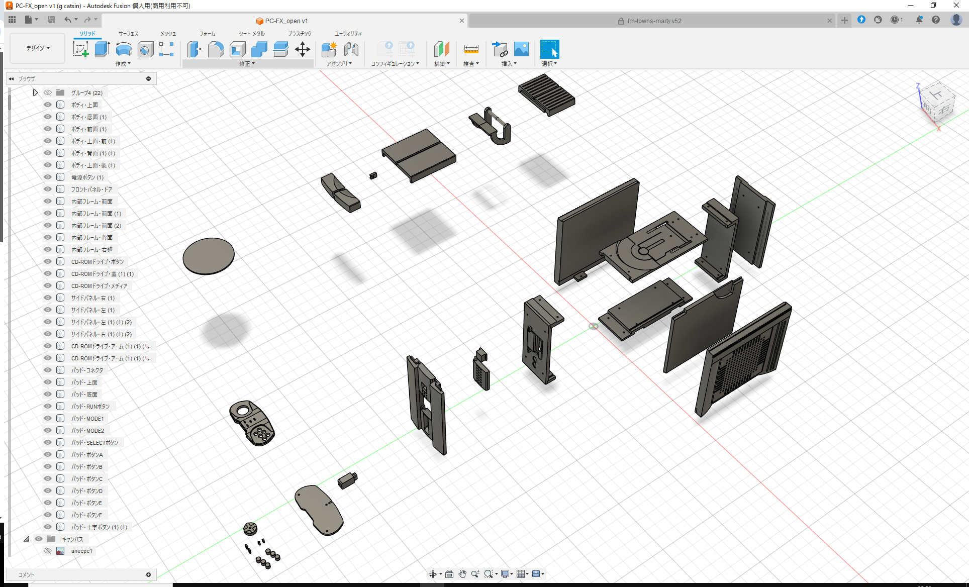
Task: Hide the ボディ・上面 body with its eye icon
Action: 47,105
